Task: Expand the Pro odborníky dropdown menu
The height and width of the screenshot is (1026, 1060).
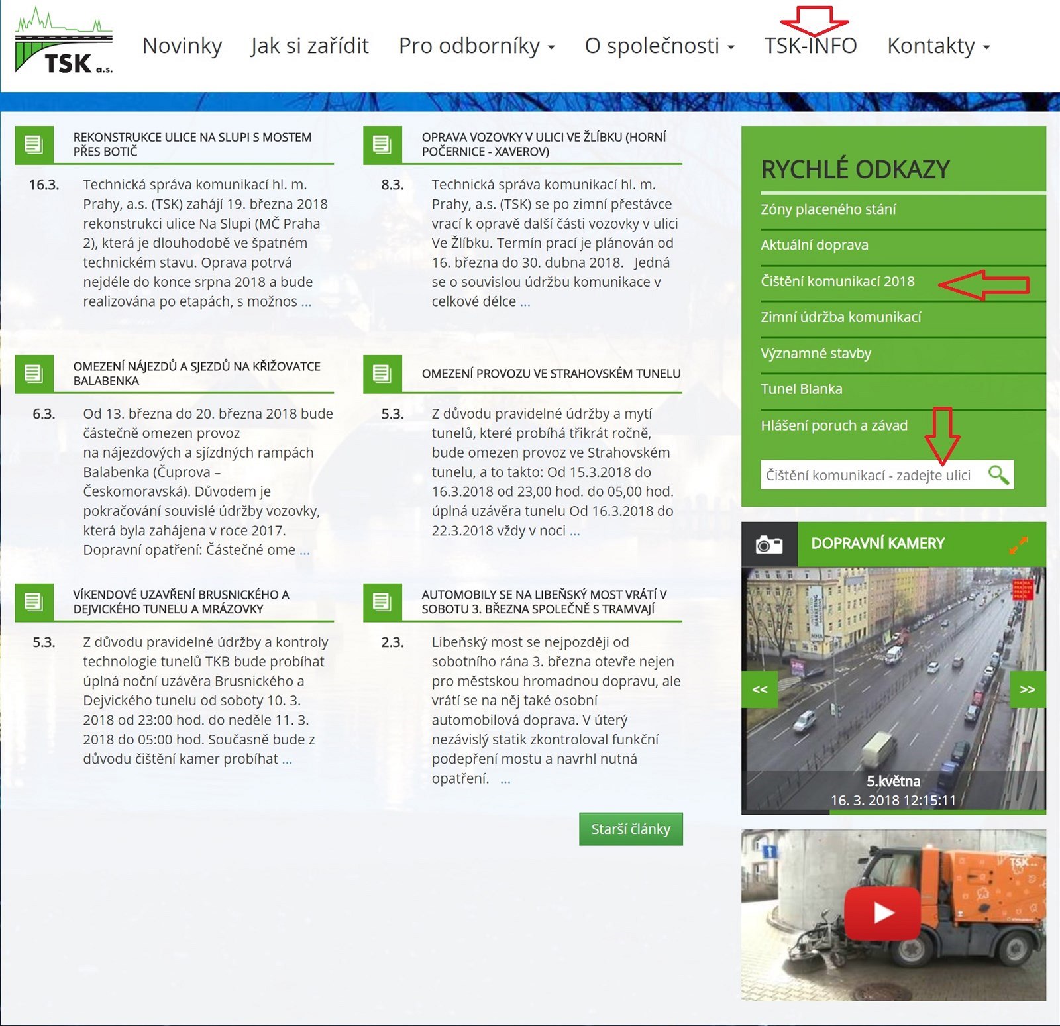Action: 476,46
